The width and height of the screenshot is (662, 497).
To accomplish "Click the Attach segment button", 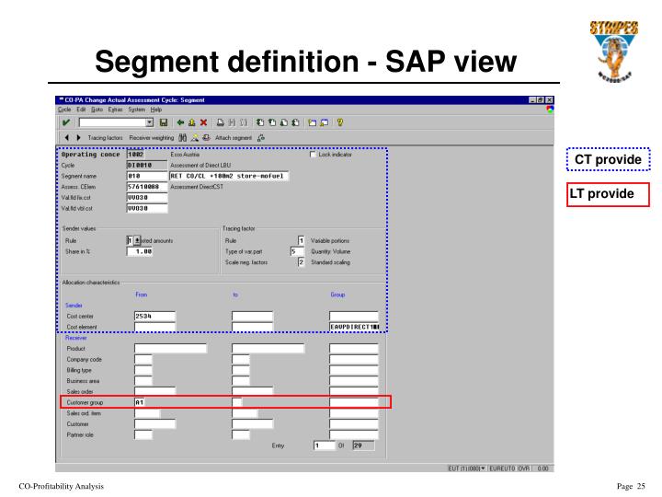I will pyautogui.click(x=233, y=138).
